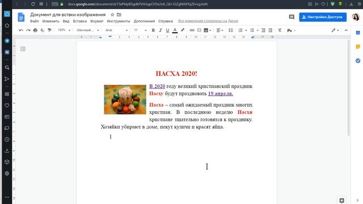This screenshot has width=363, height=204.
Task: Apply bulleted list formatting
Action: pos(252,30)
